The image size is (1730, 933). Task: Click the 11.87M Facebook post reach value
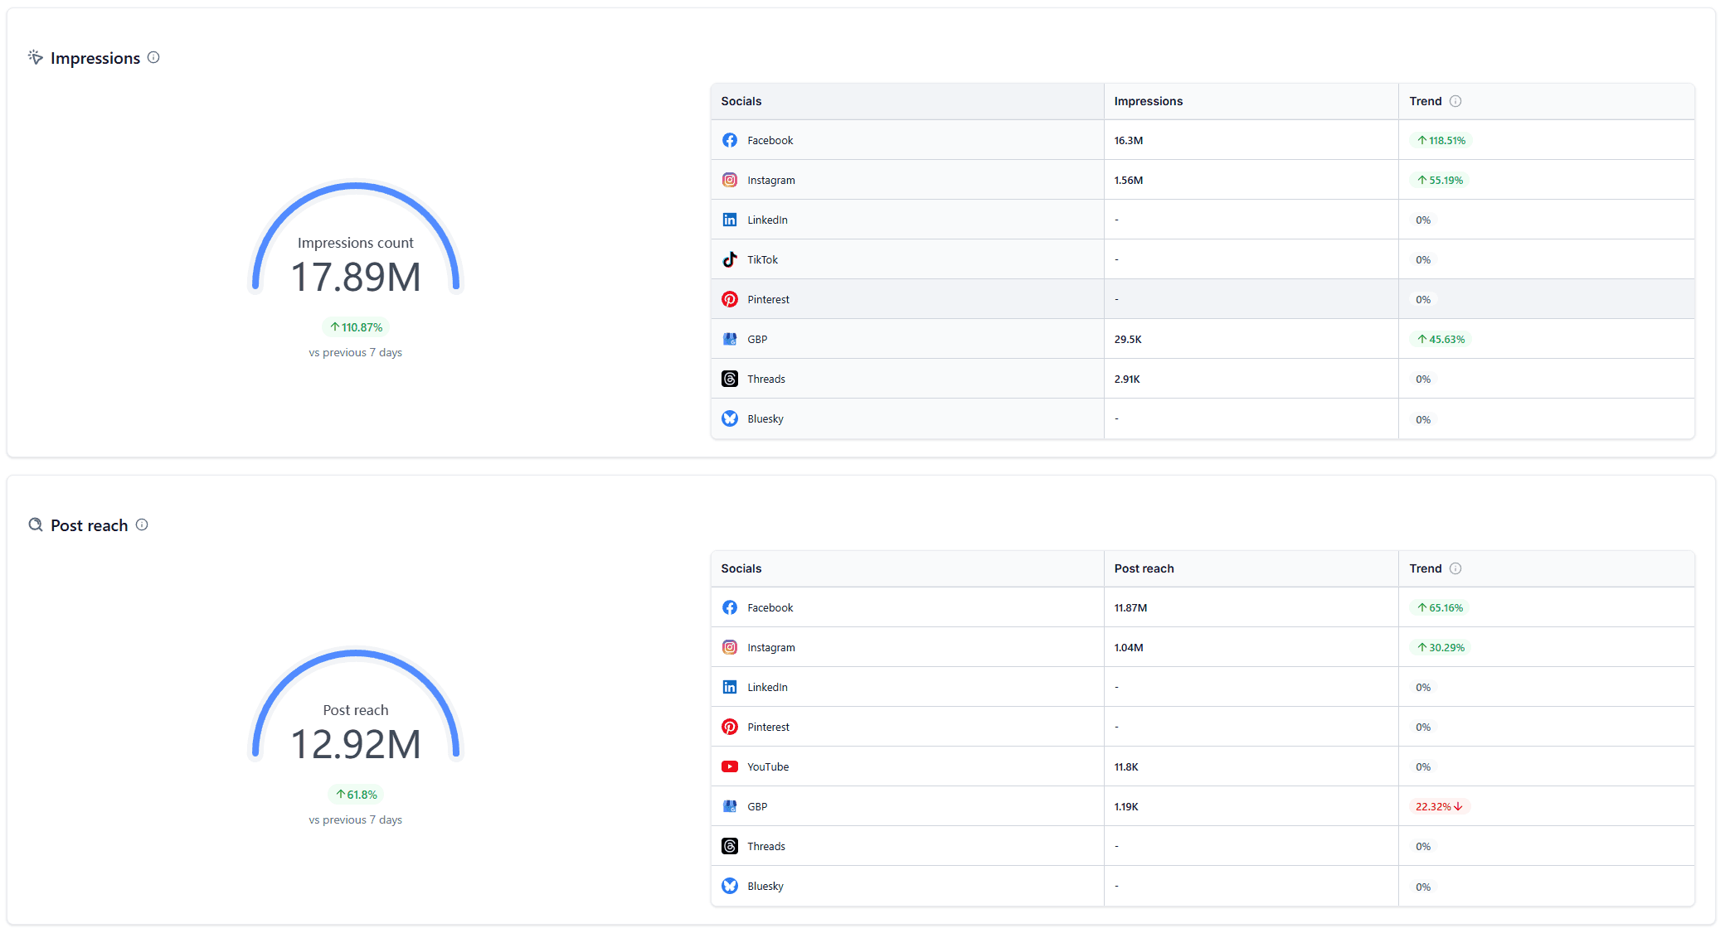point(1130,608)
